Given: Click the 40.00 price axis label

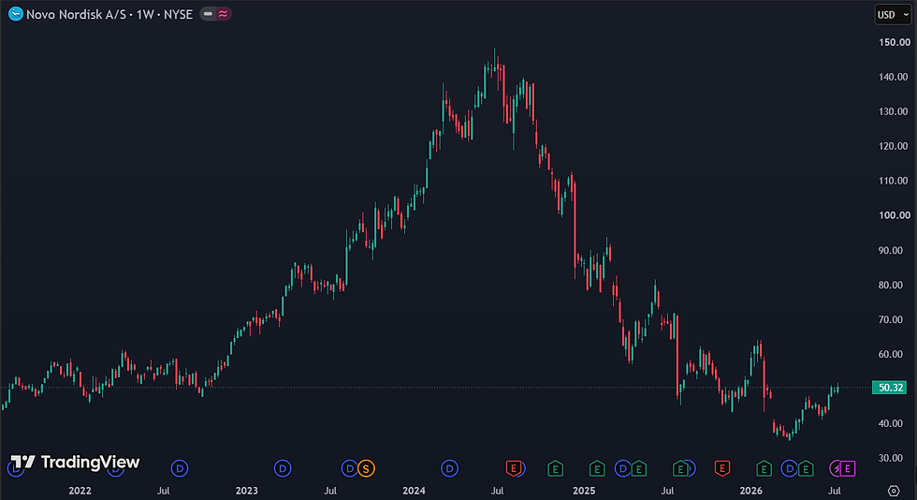Looking at the screenshot, I should pyautogui.click(x=891, y=423).
